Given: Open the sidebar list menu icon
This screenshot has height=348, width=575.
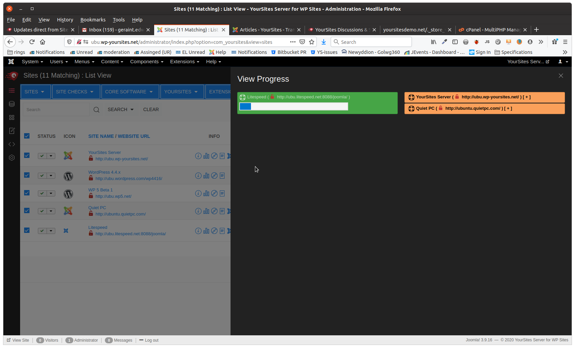Looking at the screenshot, I should [12, 91].
